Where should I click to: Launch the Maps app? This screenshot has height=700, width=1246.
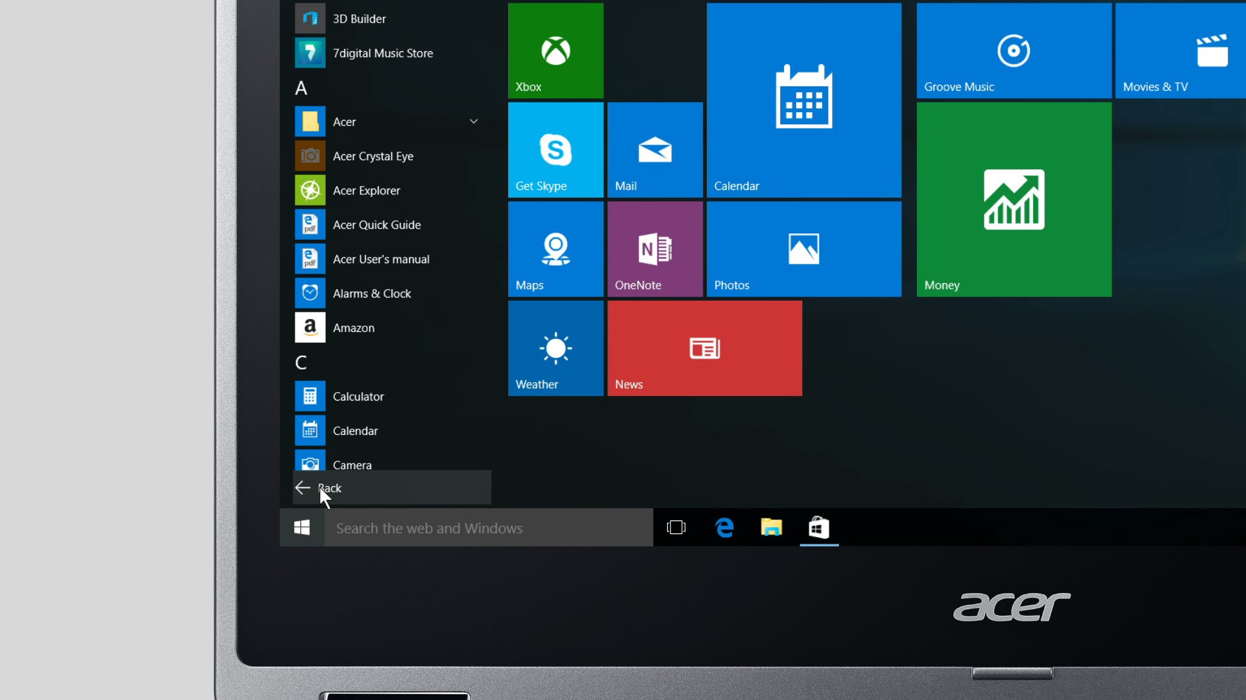point(556,248)
